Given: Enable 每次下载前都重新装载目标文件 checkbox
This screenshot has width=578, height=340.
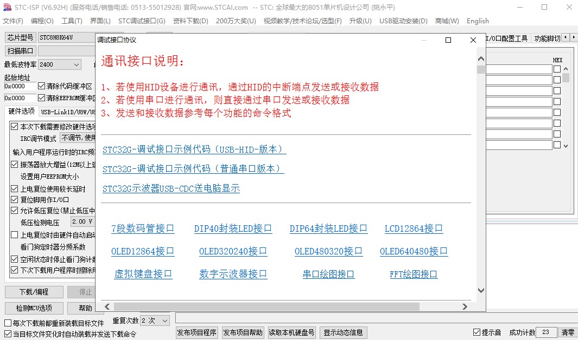Looking at the screenshot, I should pos(8,323).
